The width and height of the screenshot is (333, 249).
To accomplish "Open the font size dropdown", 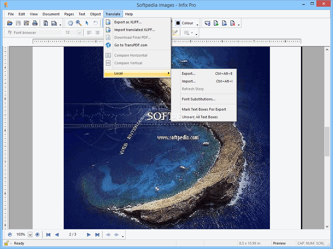I will pyautogui.click(x=79, y=33).
